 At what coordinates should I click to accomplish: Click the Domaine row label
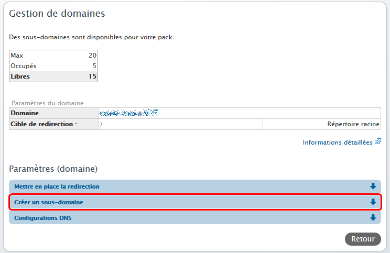pos(25,113)
